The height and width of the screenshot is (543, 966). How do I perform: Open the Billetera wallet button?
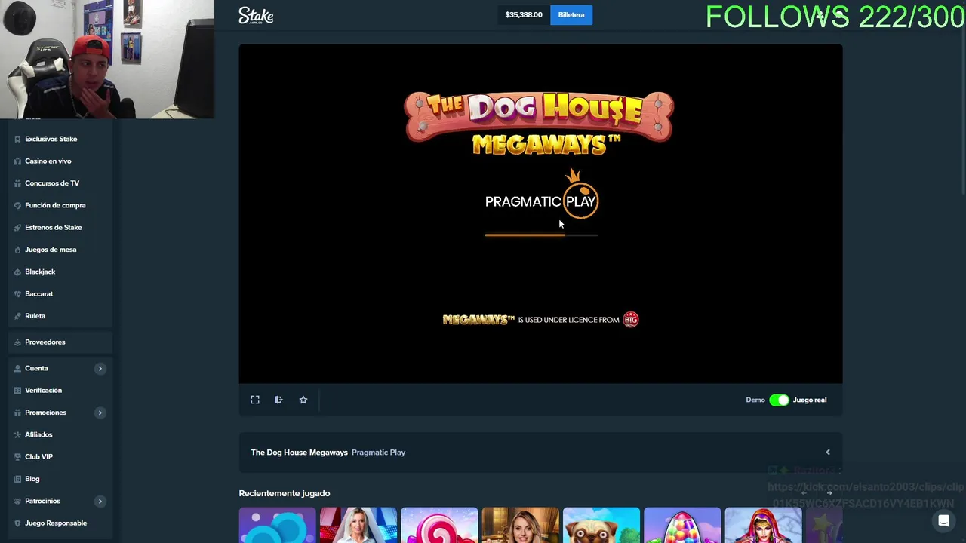coord(571,14)
